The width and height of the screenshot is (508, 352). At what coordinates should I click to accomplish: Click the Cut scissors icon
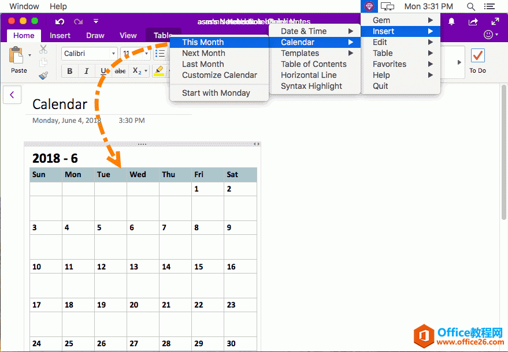43,49
